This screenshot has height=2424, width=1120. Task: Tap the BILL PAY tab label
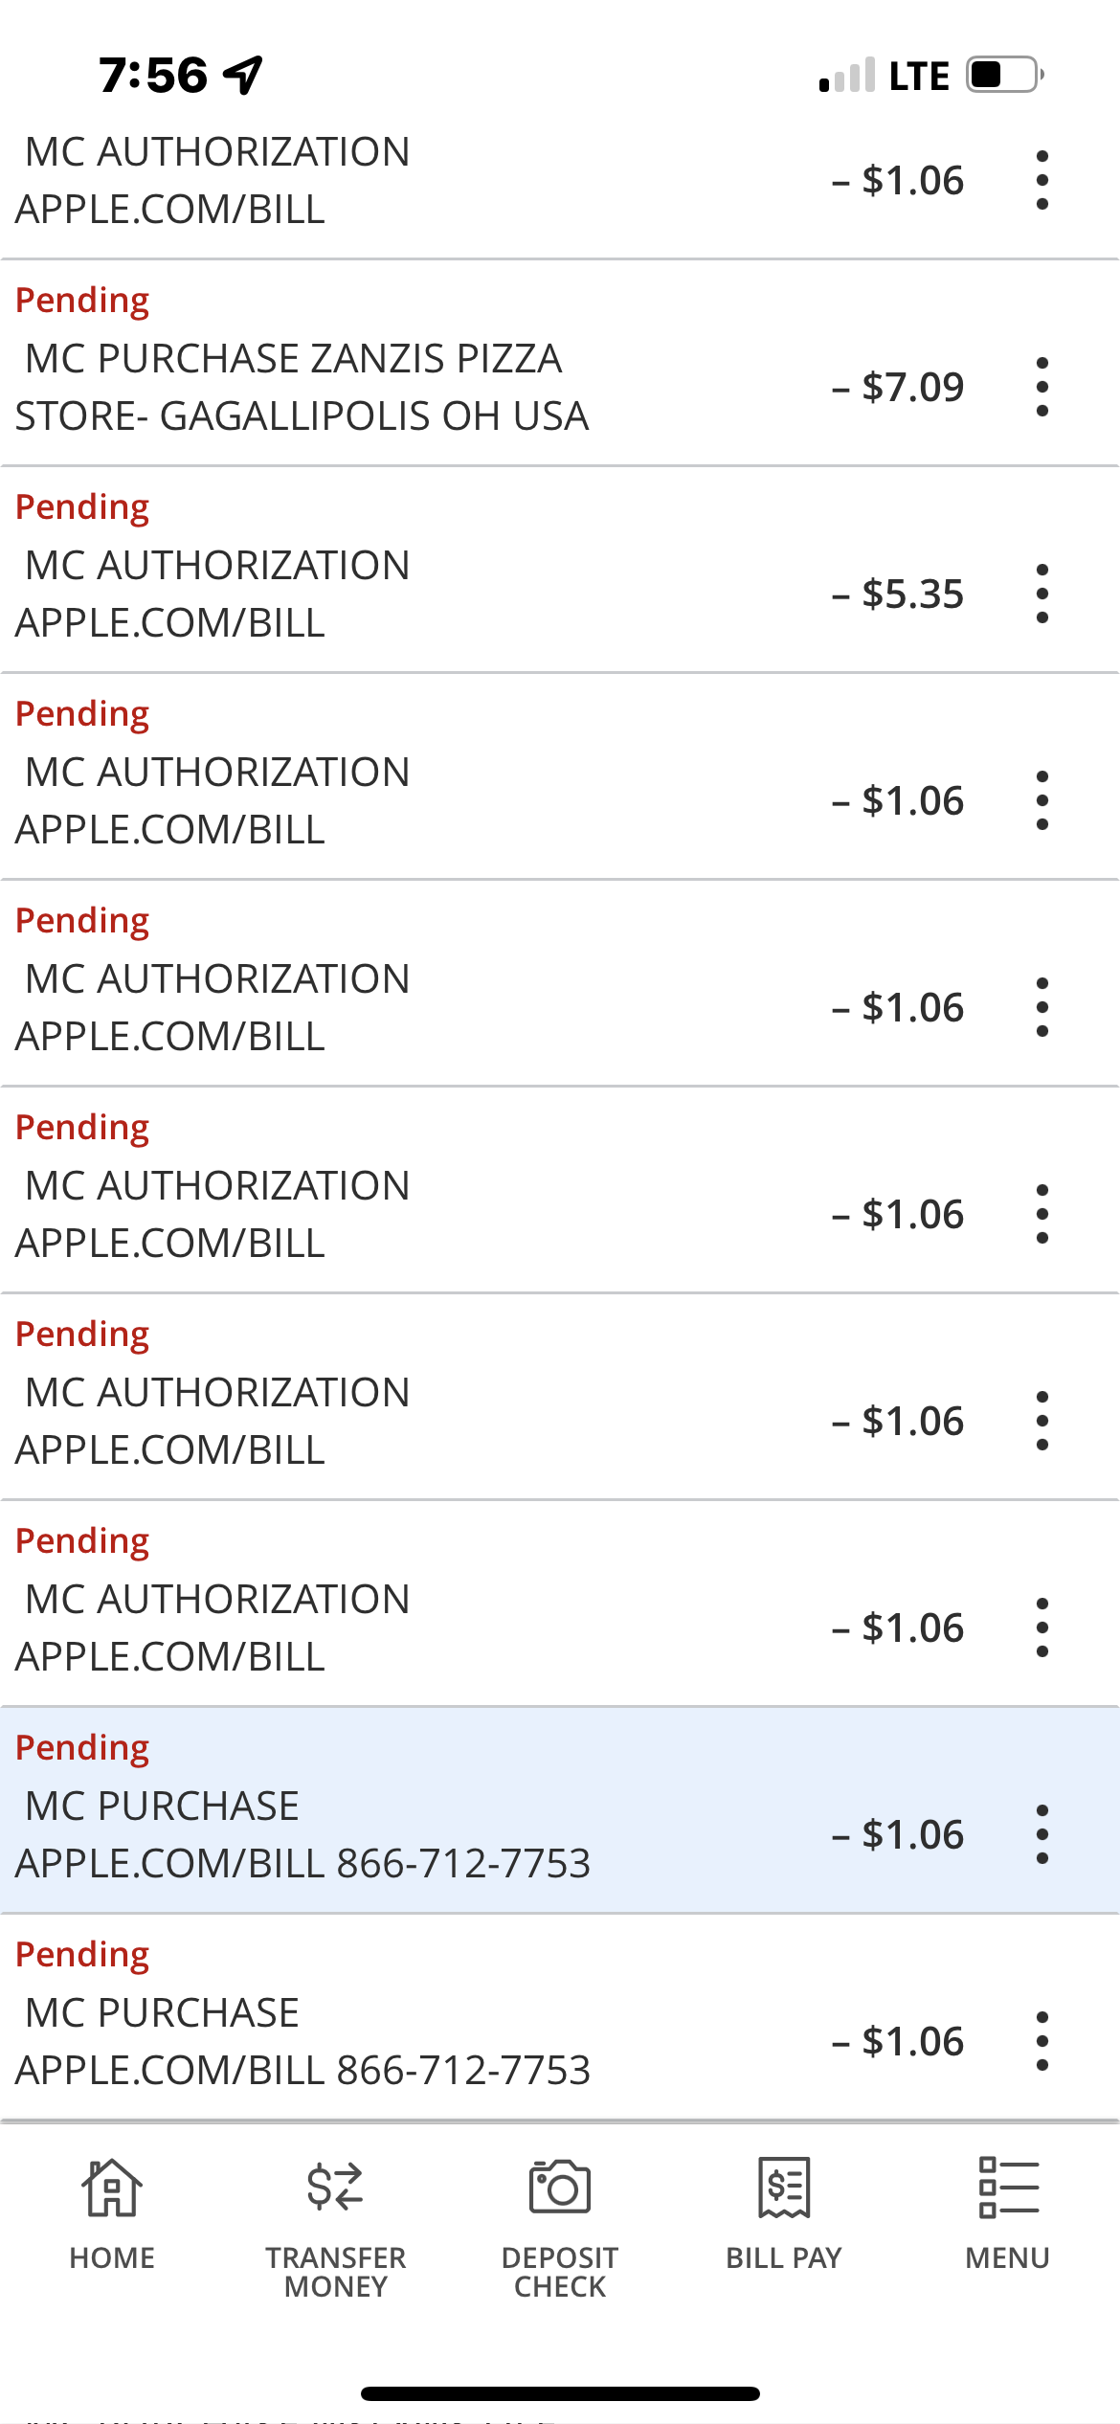pyautogui.click(x=784, y=2257)
